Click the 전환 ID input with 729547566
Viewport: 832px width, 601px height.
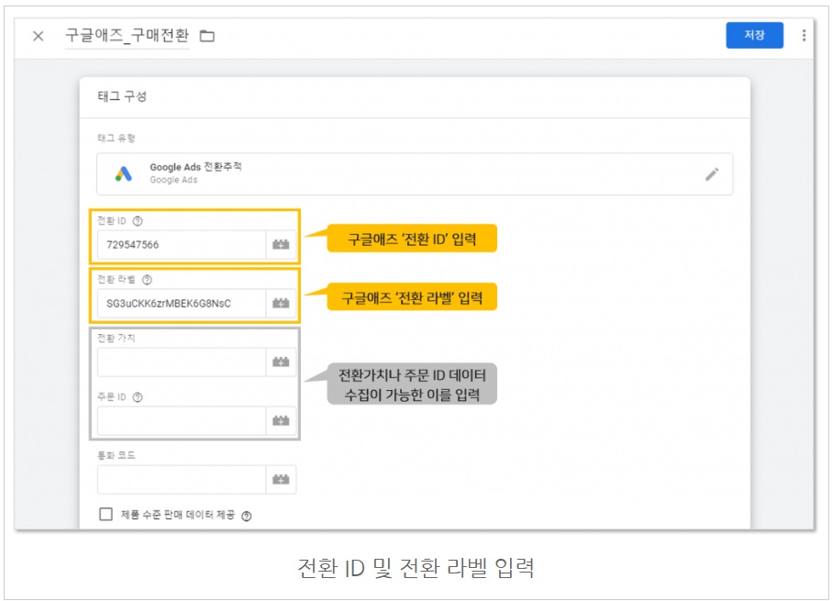(182, 245)
